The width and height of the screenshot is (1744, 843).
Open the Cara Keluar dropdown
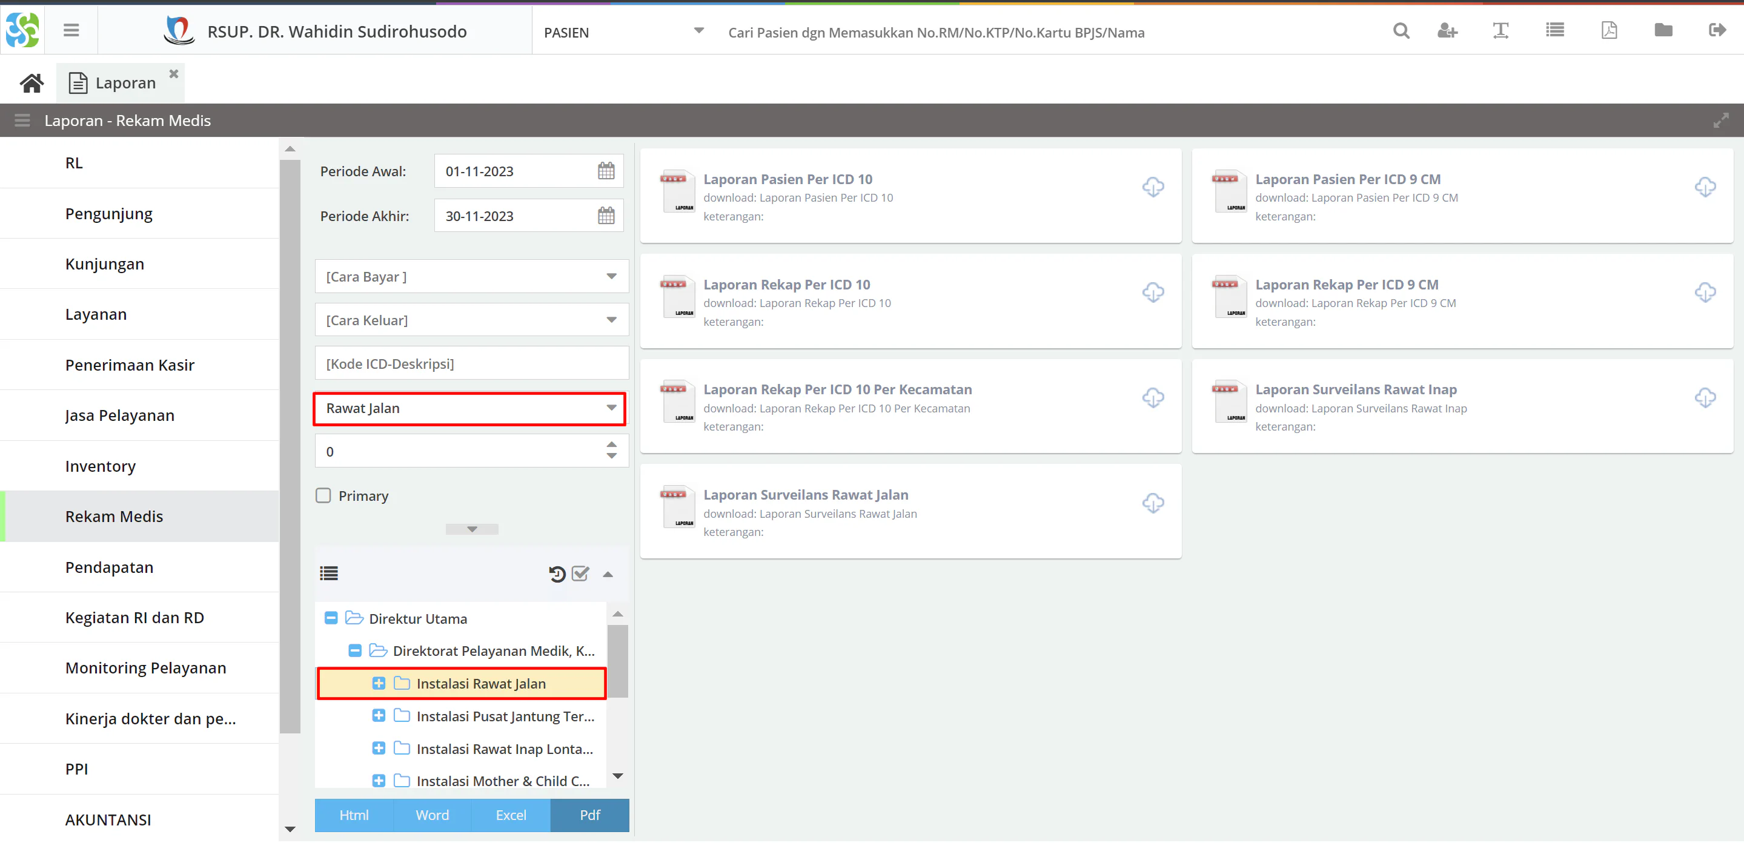(471, 320)
